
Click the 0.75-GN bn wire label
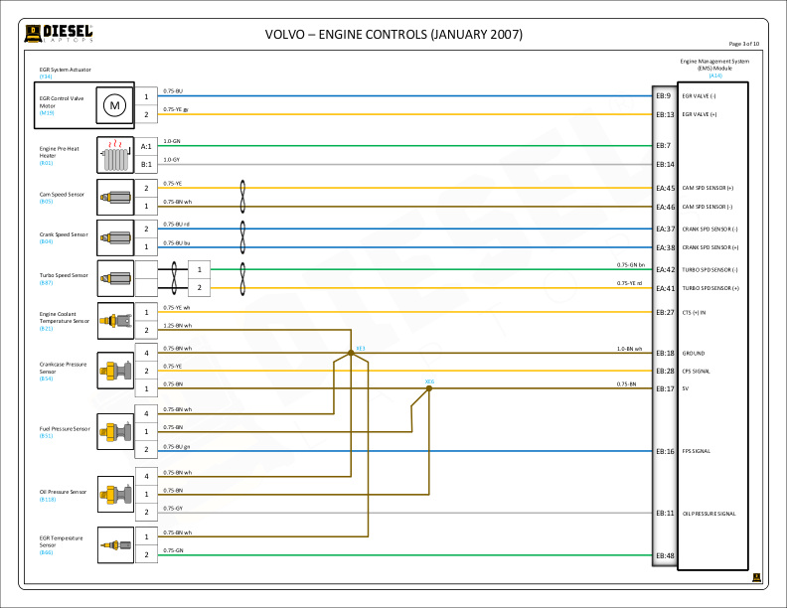[x=631, y=265]
